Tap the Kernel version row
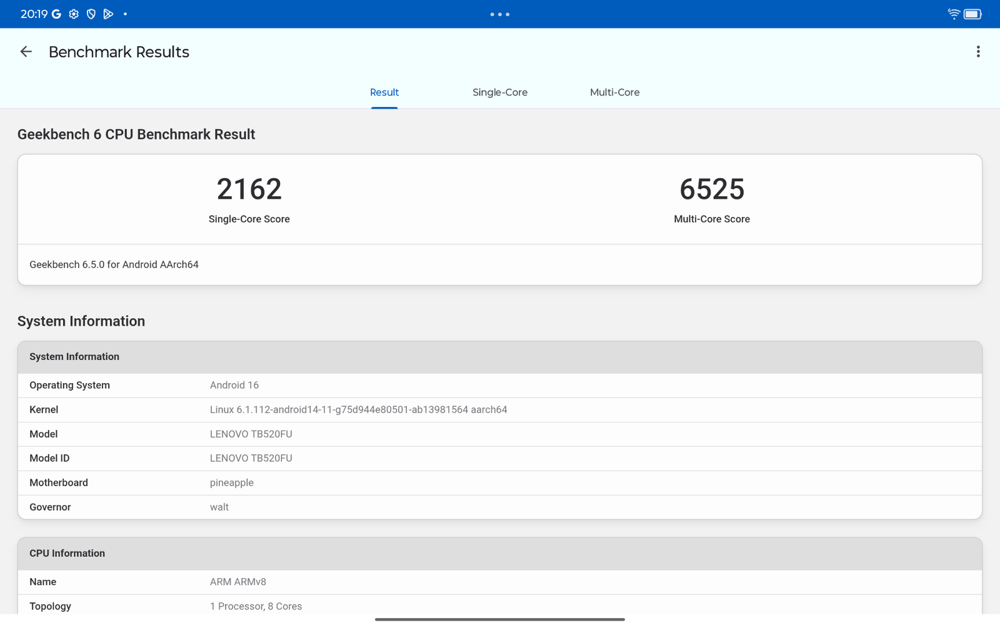This screenshot has width=1000, height=625. (358, 410)
